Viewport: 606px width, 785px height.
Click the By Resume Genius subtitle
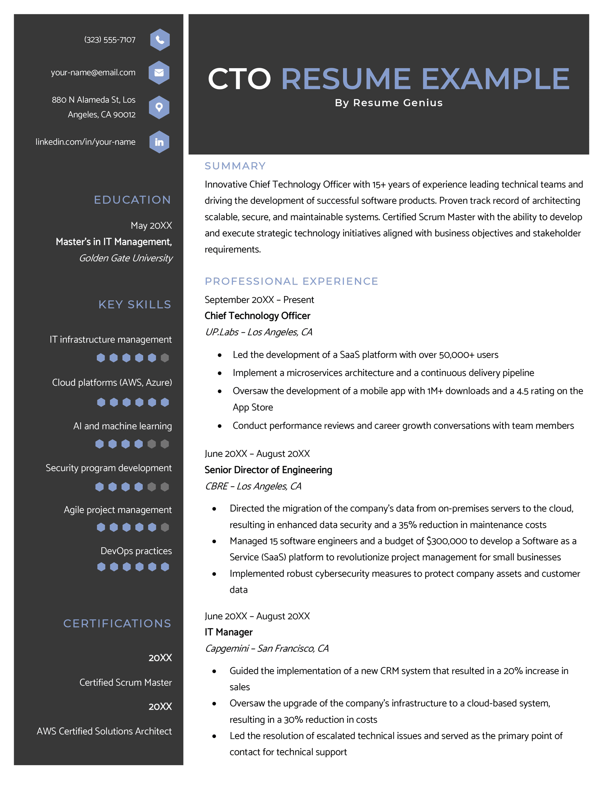(x=389, y=103)
